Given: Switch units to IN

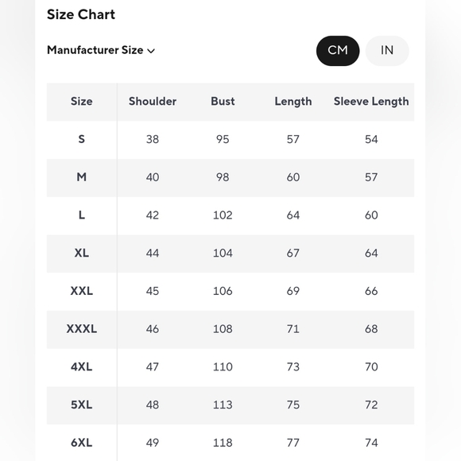Looking at the screenshot, I should (387, 51).
